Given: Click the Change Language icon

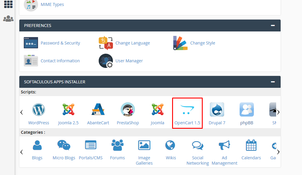Looking at the screenshot, I should click(x=106, y=43).
